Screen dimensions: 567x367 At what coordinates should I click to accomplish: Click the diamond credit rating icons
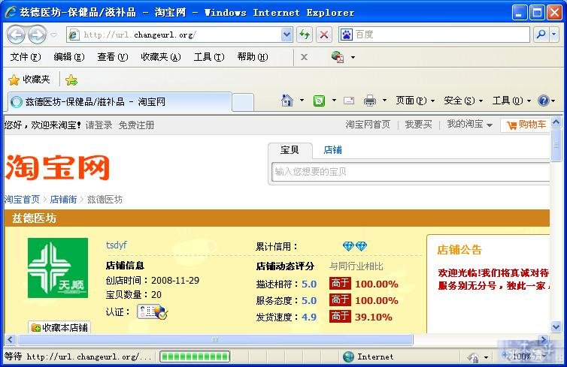355,246
